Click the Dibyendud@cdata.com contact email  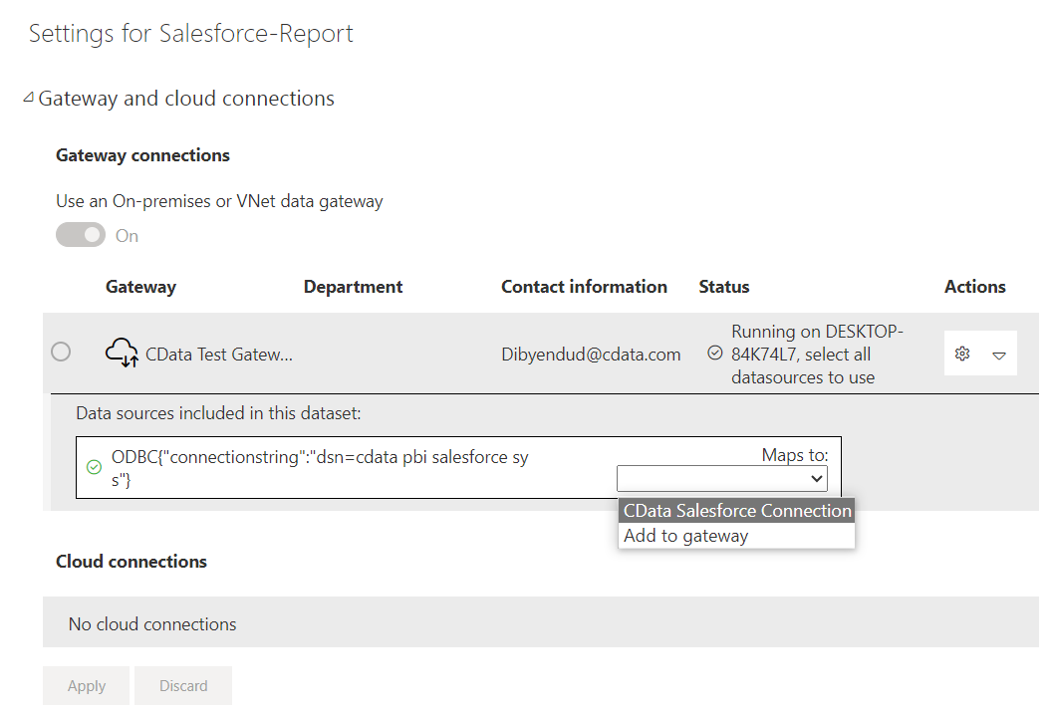(x=591, y=354)
